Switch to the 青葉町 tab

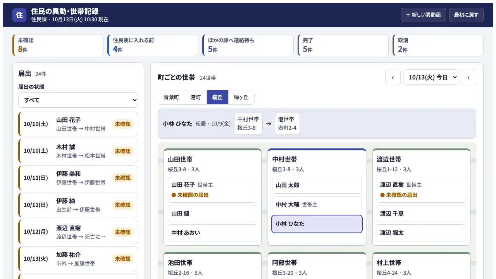click(171, 97)
